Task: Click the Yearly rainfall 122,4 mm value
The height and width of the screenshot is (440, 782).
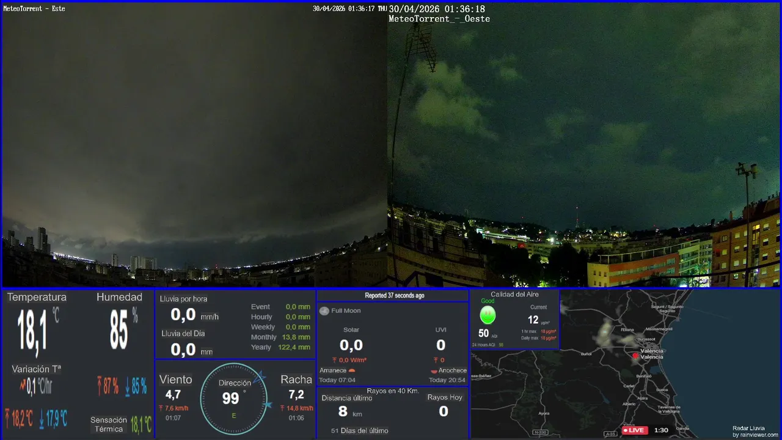Action: click(x=294, y=347)
